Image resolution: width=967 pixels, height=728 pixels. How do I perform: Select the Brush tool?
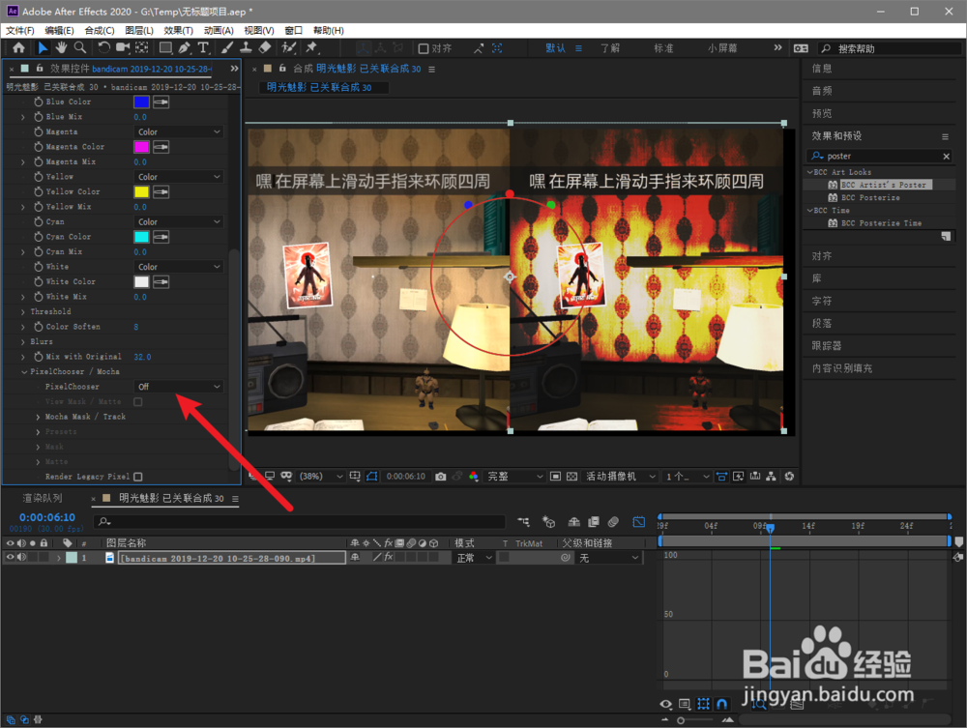227,48
